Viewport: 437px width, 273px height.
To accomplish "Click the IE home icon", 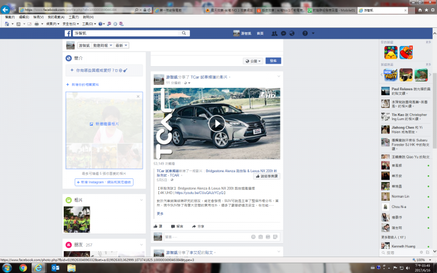I will click(420, 10).
